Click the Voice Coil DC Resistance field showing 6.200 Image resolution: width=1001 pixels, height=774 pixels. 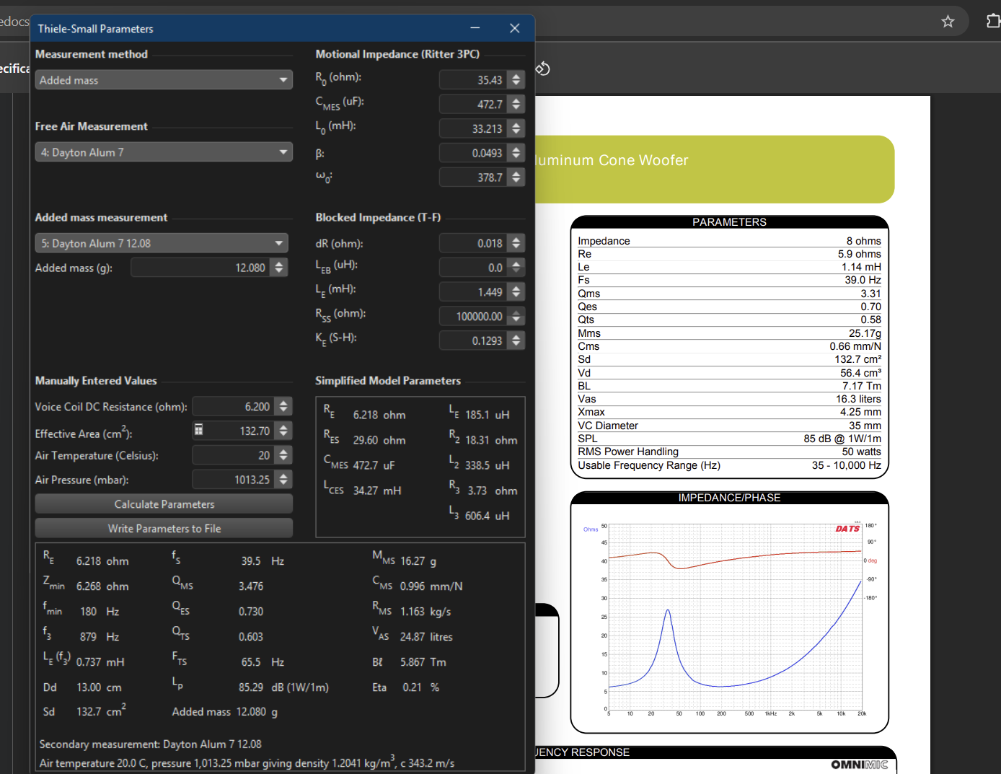(x=234, y=407)
